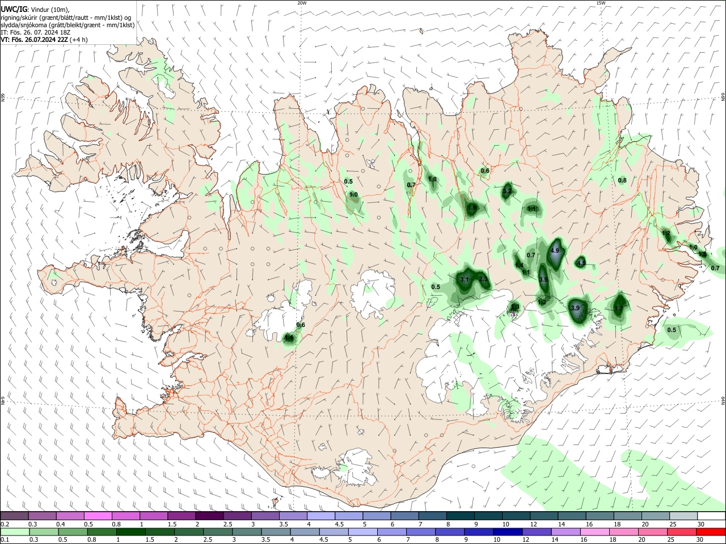Click the 3.1 rainfall value
The width and height of the screenshot is (726, 544).
(x=465, y=279)
